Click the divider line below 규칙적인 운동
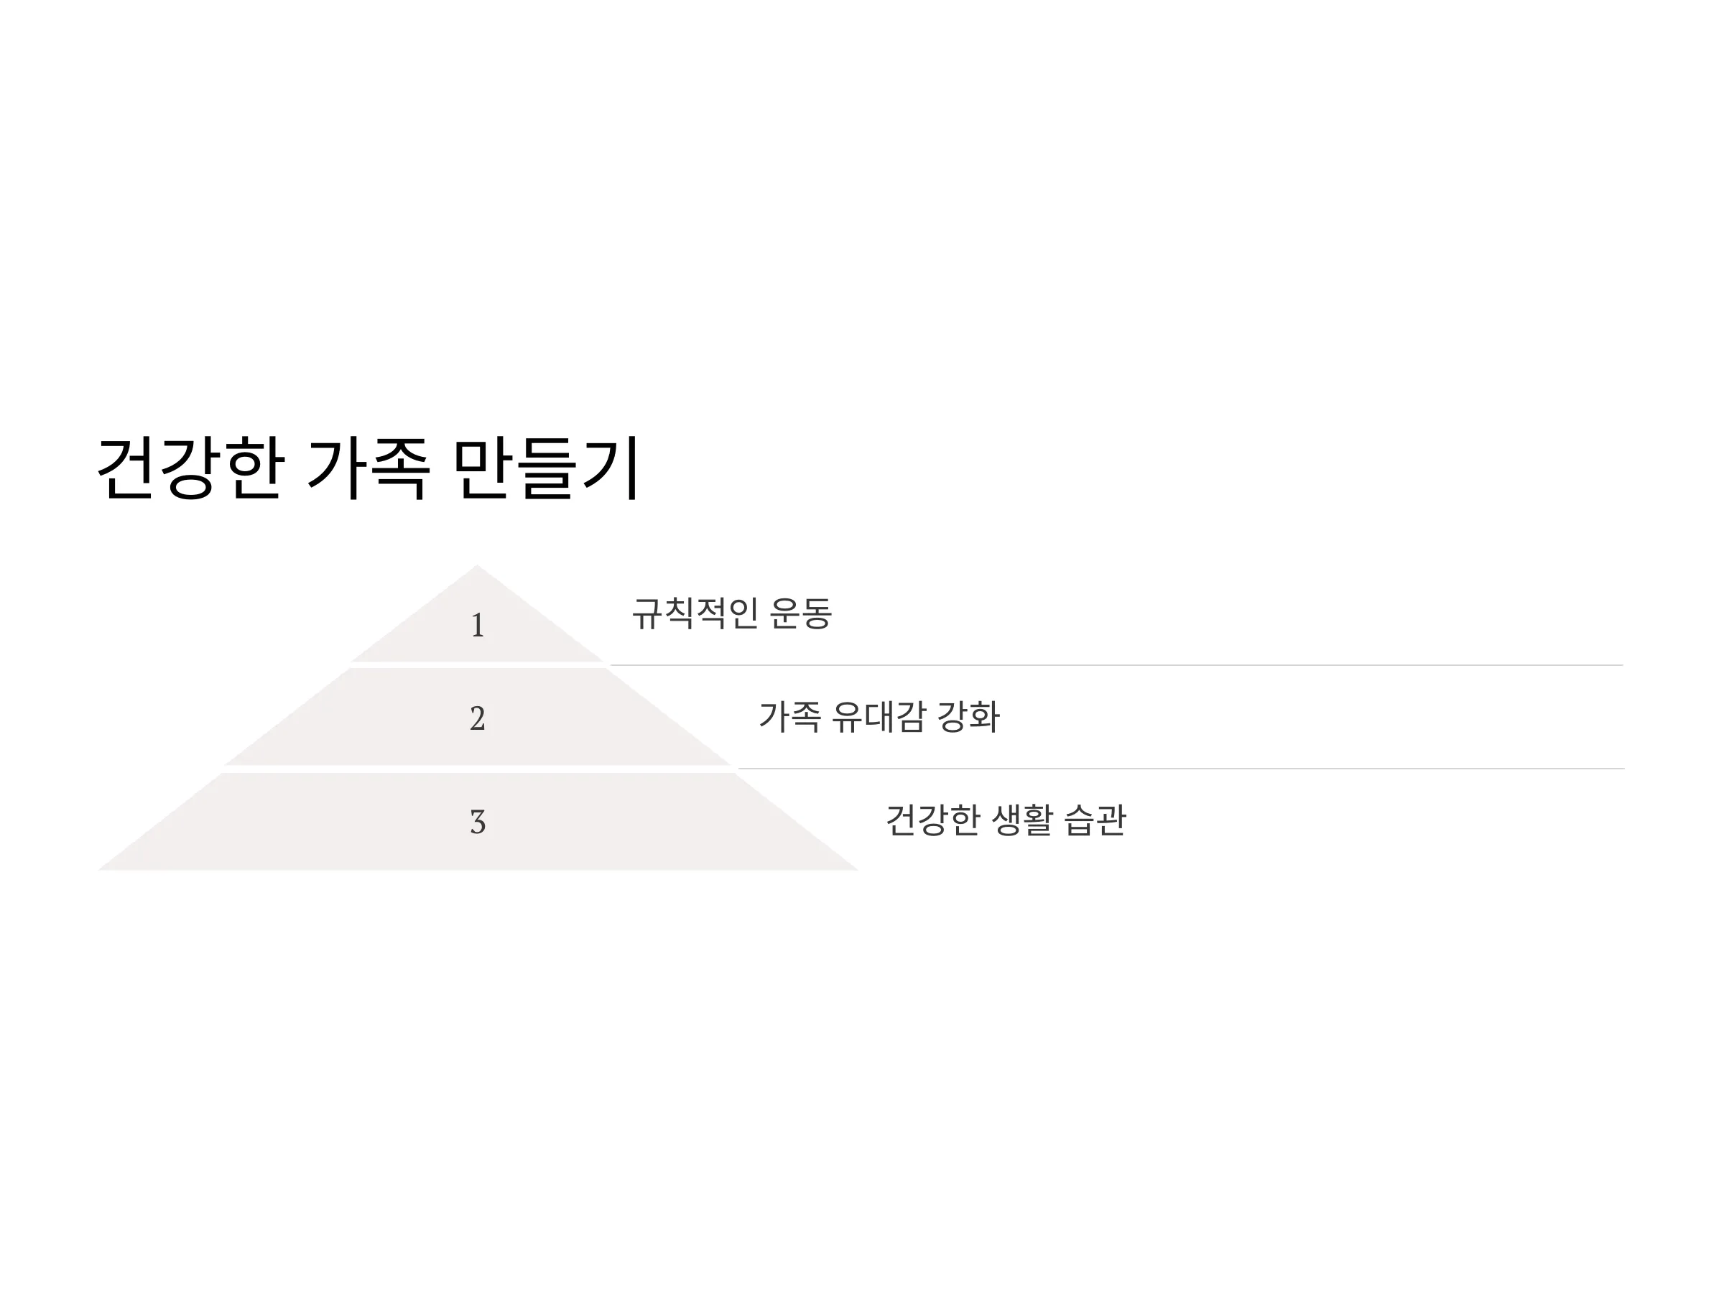1724x1293 pixels. (1116, 664)
